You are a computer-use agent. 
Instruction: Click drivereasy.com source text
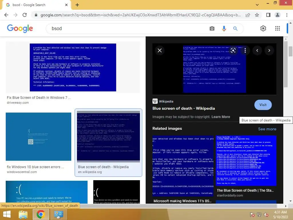(18, 103)
